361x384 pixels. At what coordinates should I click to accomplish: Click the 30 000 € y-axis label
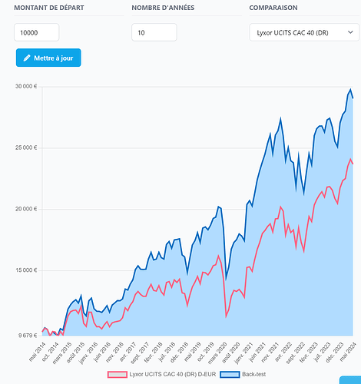(26, 86)
